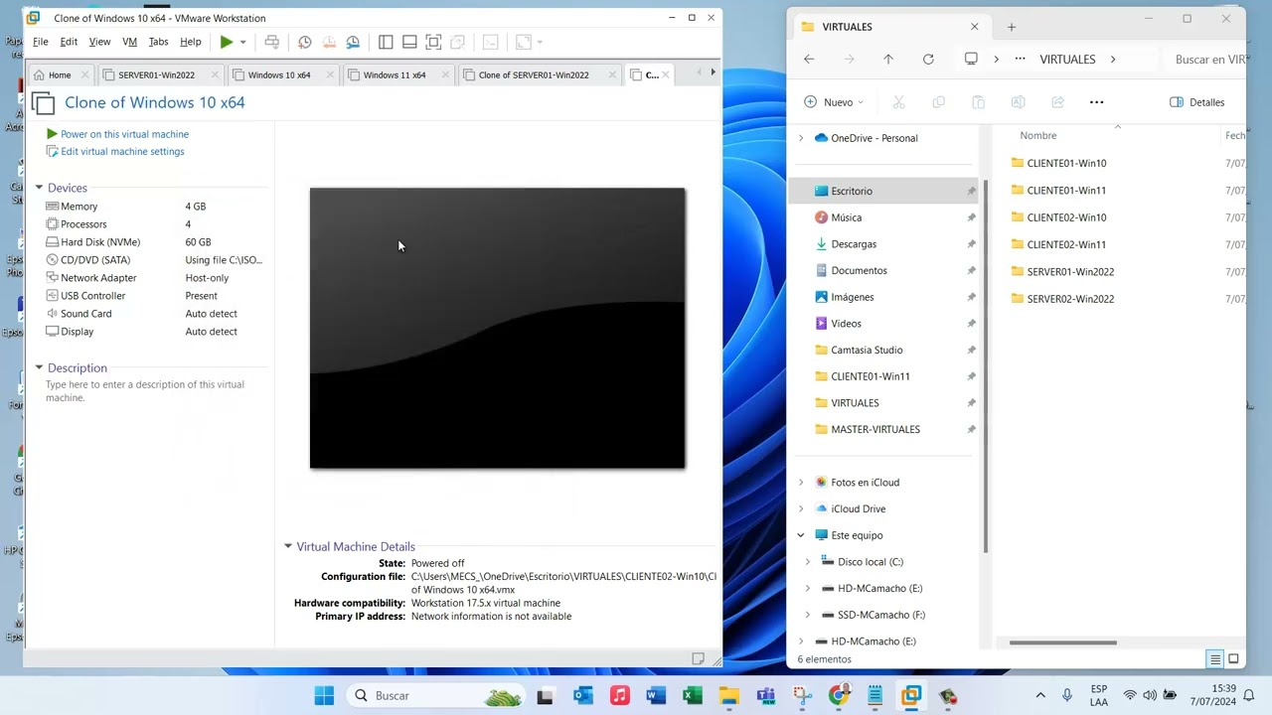Click the Send Ctrl+Alt+Del toolbar icon

point(271,42)
